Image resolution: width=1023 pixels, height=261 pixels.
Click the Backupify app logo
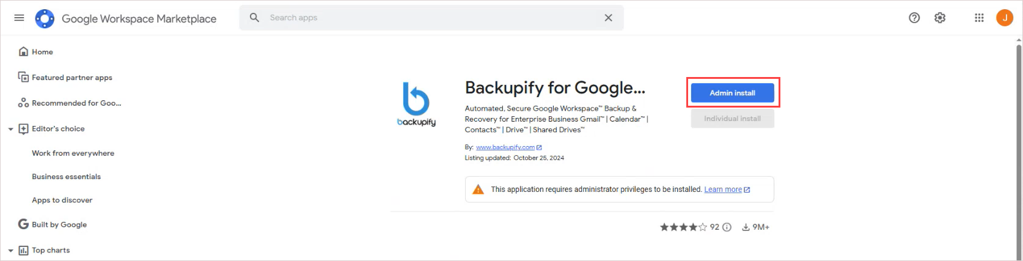(417, 104)
